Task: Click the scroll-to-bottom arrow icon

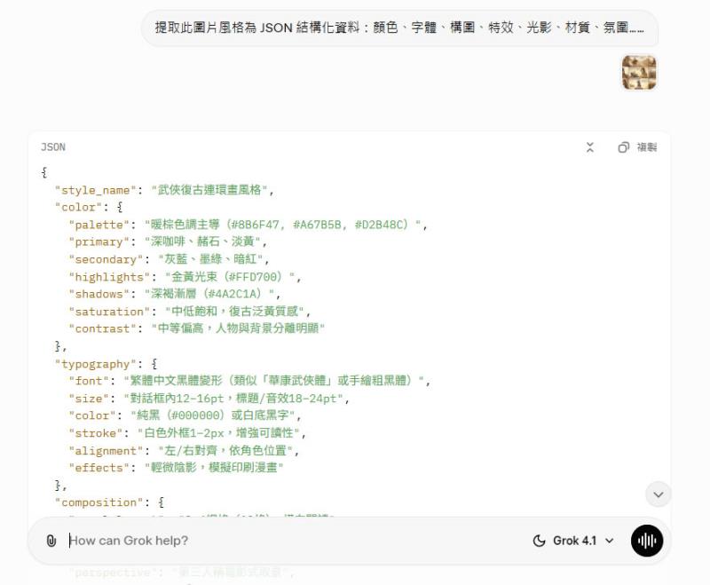Action: click(x=658, y=494)
